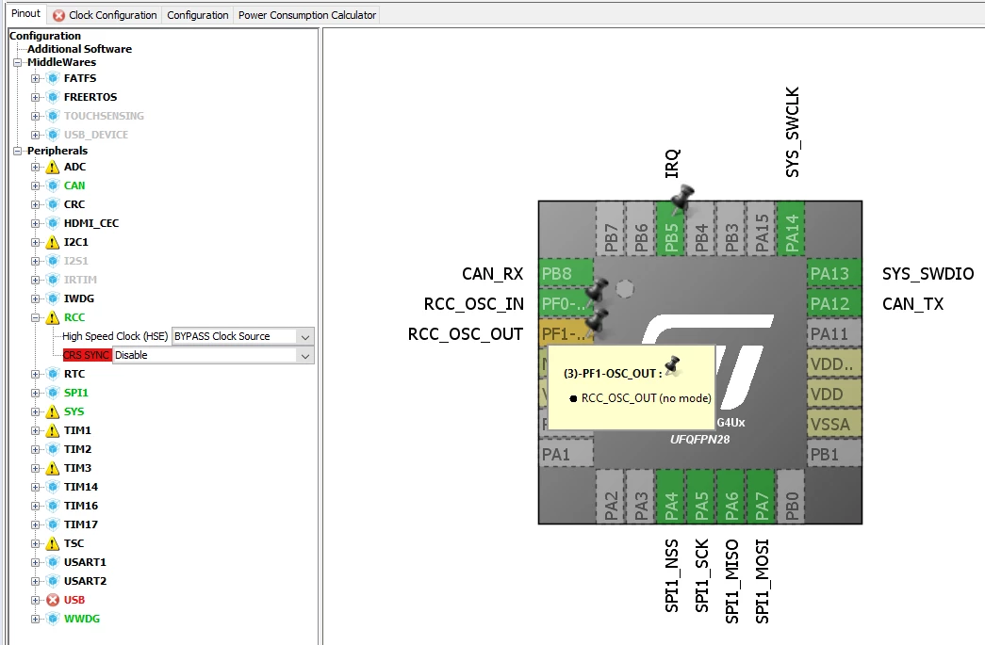
Task: Click the TSC warning icon
Action: (x=53, y=543)
